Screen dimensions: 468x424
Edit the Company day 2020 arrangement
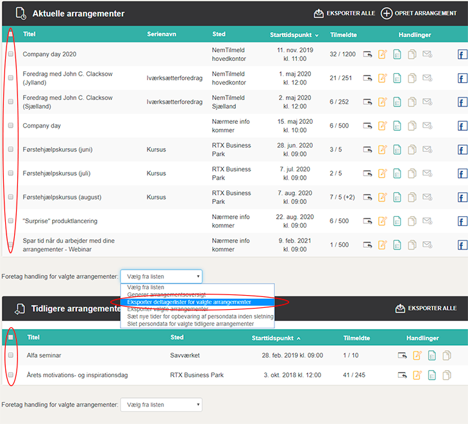coord(382,55)
